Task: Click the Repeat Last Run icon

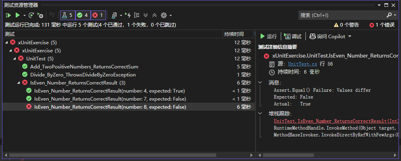Action: tap(31, 15)
